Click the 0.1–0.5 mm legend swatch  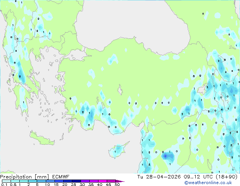point(6,181)
